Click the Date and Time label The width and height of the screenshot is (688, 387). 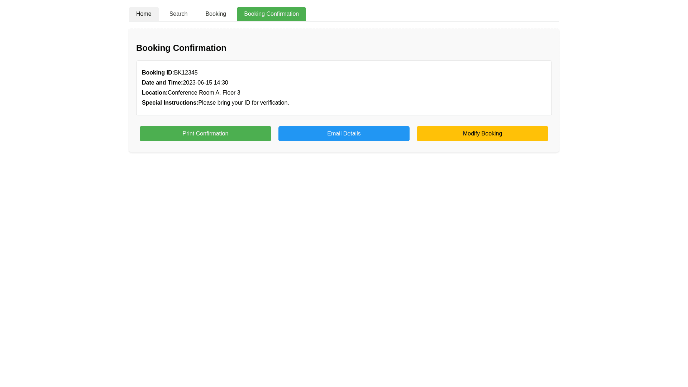click(162, 83)
